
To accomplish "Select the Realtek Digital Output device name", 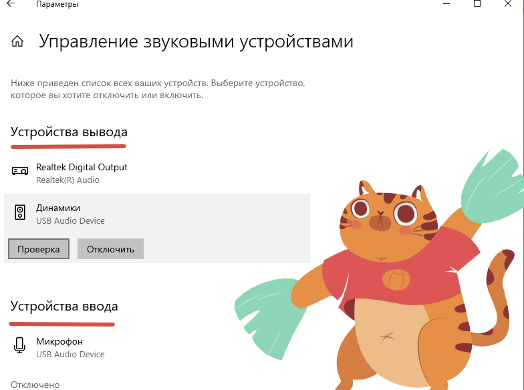I will [82, 167].
